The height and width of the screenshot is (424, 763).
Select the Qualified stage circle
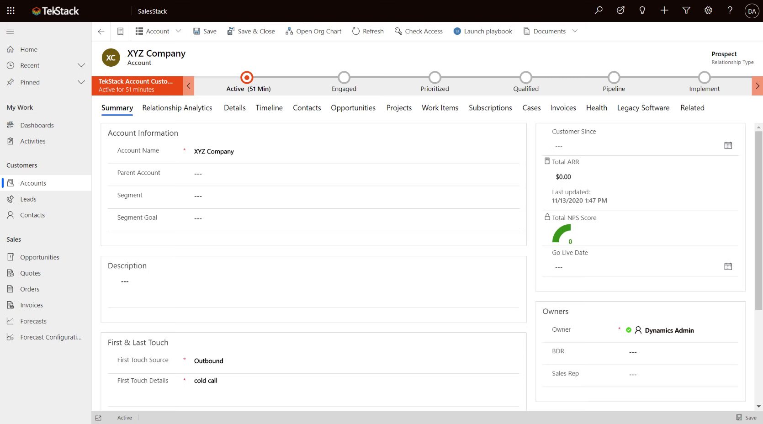coord(526,77)
